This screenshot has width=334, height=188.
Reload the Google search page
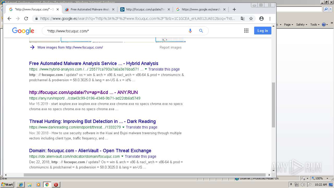(x=26, y=19)
